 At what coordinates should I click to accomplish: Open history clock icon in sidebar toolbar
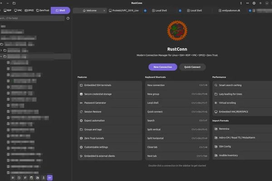pyautogui.click(x=19, y=178)
